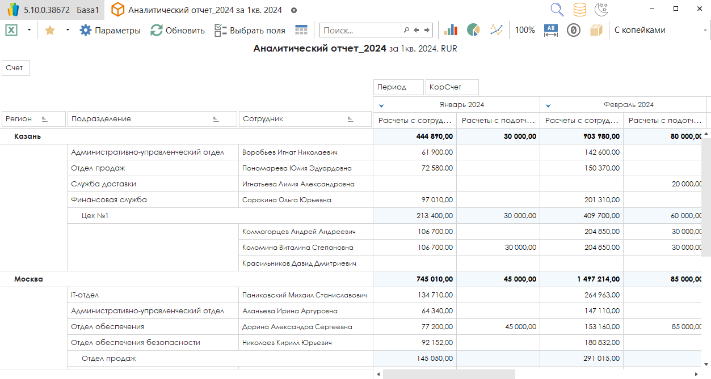Screen dimensions: 711x379
Task: Click the table layout icon
Action: click(301, 30)
